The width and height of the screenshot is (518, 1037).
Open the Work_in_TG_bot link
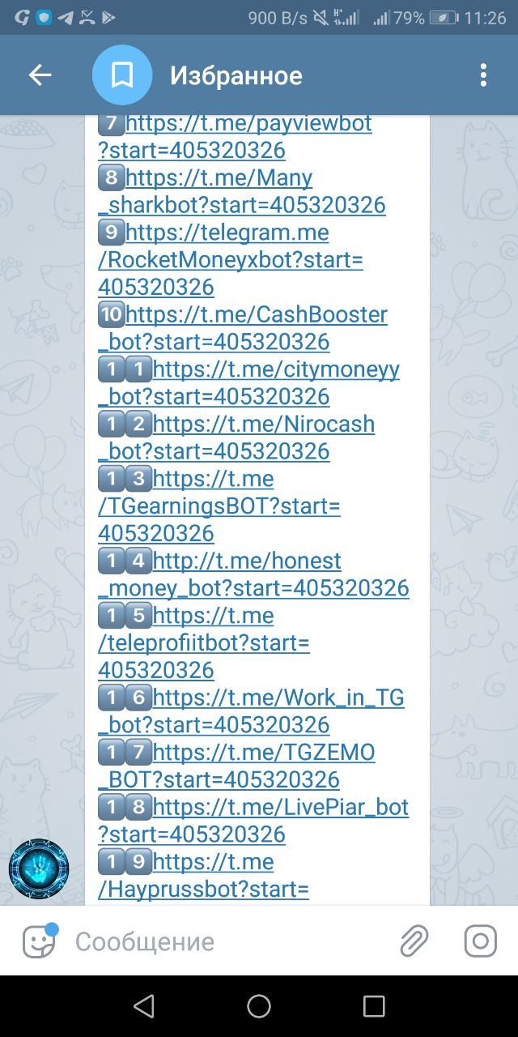point(251,711)
